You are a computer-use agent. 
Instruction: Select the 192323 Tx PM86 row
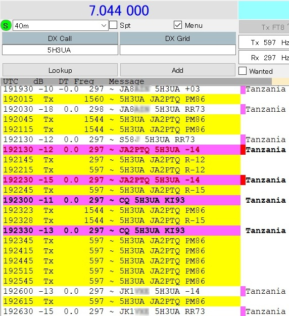click(122, 210)
